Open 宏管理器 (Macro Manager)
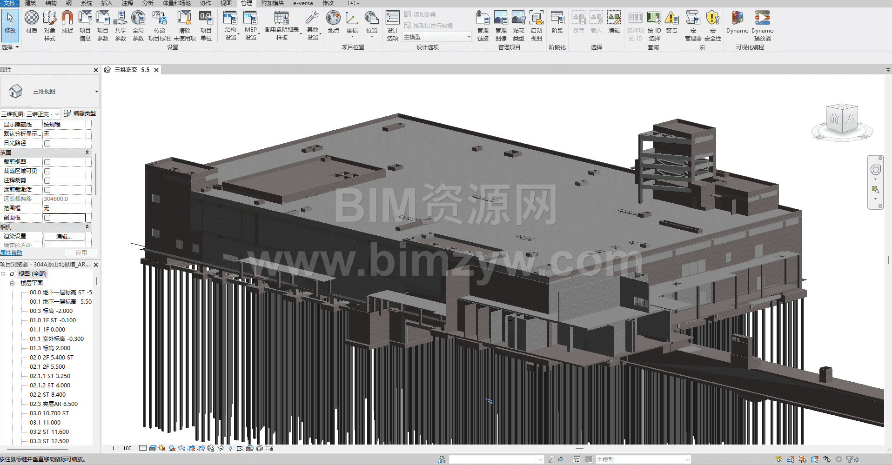This screenshot has width=892, height=465. 693,26
